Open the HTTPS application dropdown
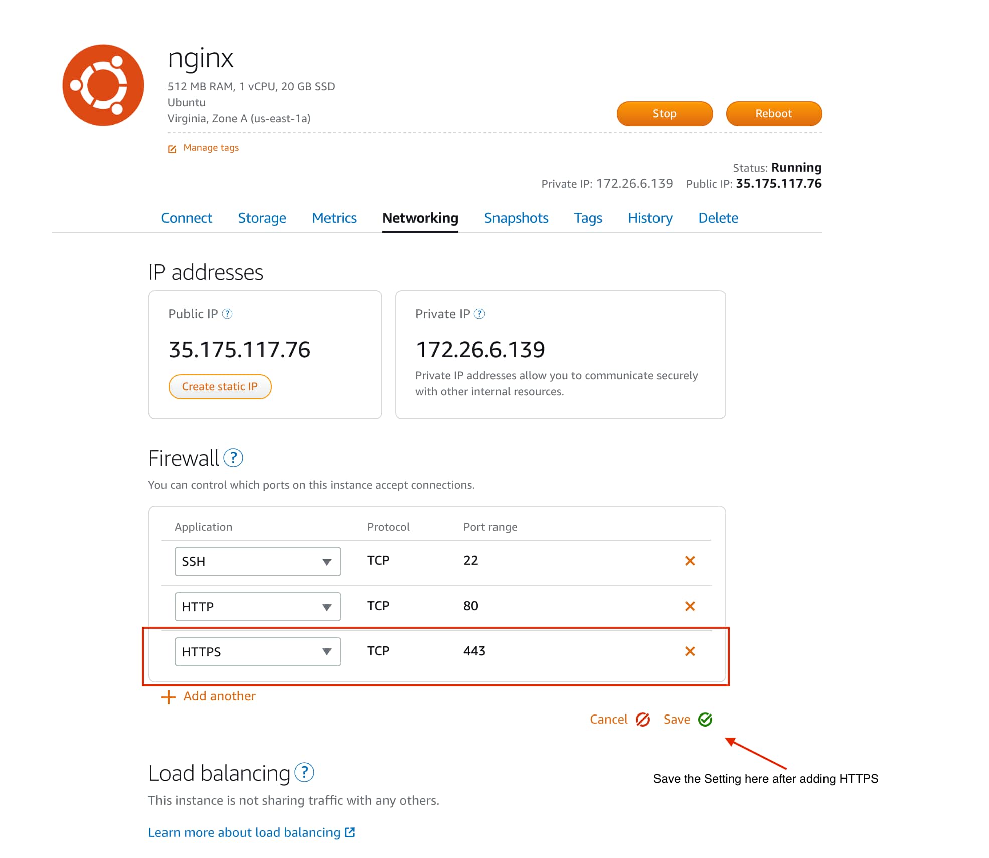 pyautogui.click(x=258, y=652)
